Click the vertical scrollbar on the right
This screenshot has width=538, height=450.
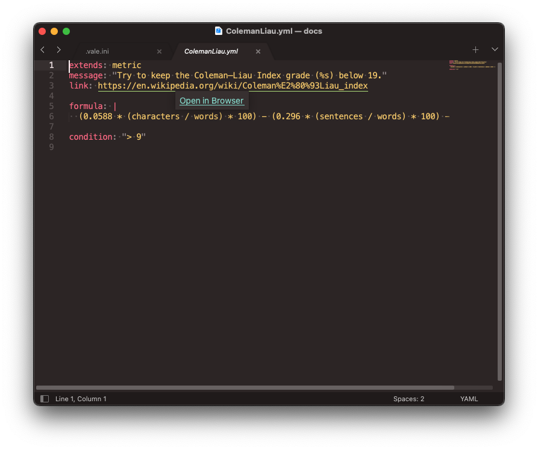click(499, 217)
